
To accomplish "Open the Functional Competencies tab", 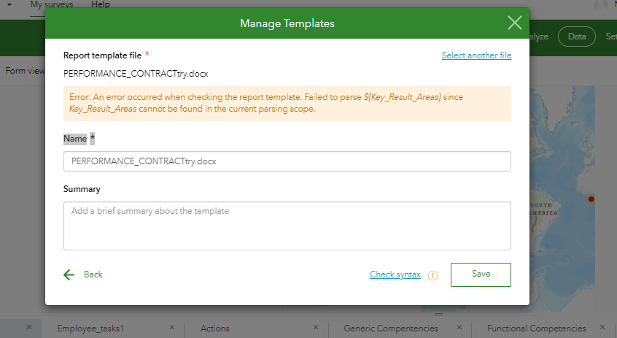I will [536, 329].
